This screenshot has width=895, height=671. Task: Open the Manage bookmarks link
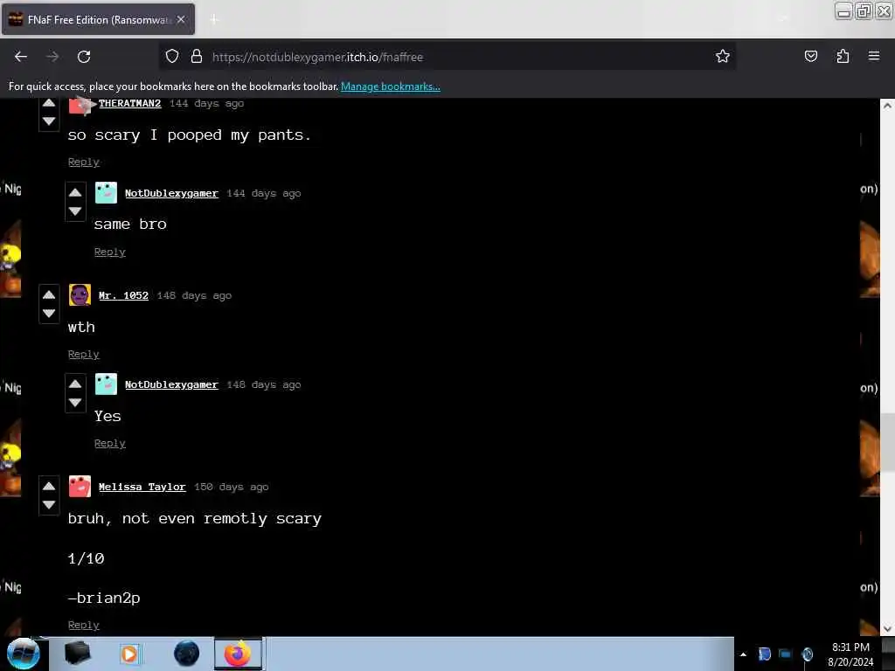pos(391,86)
